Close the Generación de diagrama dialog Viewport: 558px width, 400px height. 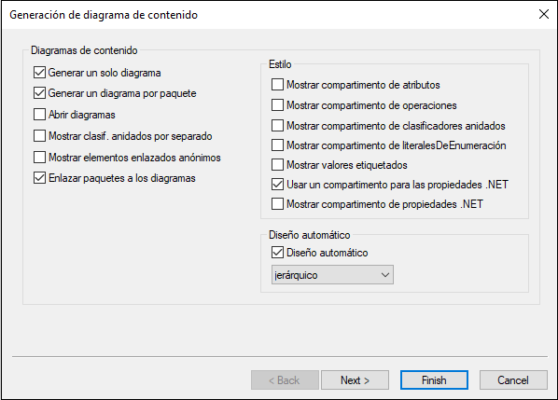[x=544, y=14]
